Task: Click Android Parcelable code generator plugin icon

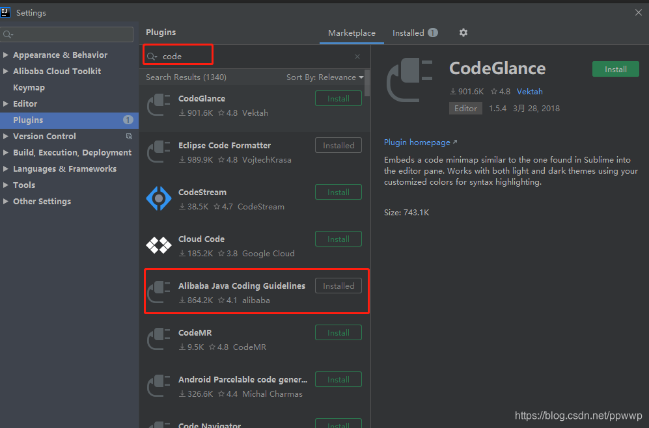Action: (159, 386)
